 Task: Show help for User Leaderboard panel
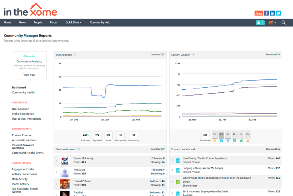pos(79,149)
